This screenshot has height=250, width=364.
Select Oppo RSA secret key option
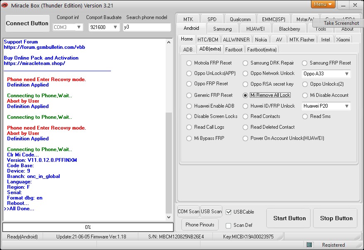point(246,84)
